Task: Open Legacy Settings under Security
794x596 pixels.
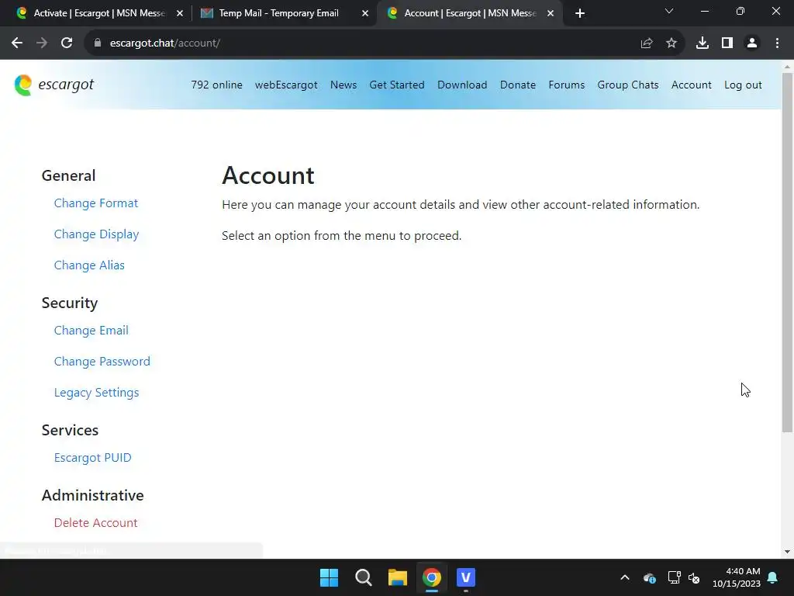Action: pyautogui.click(x=96, y=393)
